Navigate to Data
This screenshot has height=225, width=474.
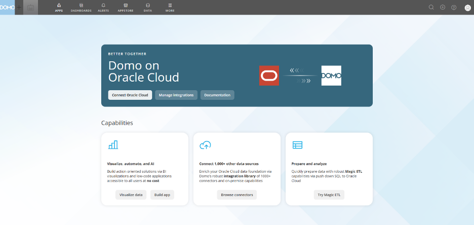click(x=147, y=8)
